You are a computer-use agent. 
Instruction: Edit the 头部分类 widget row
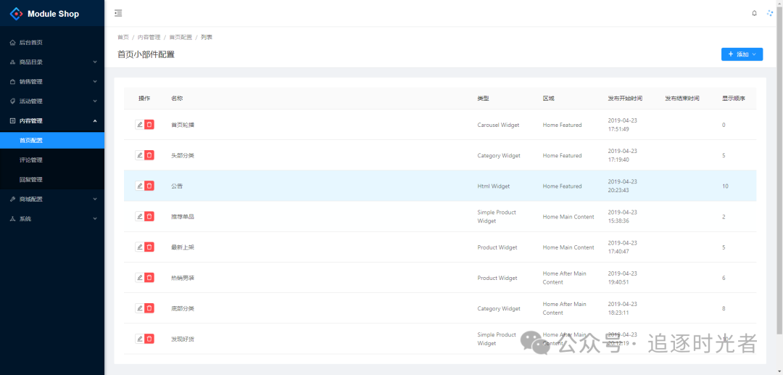point(140,155)
